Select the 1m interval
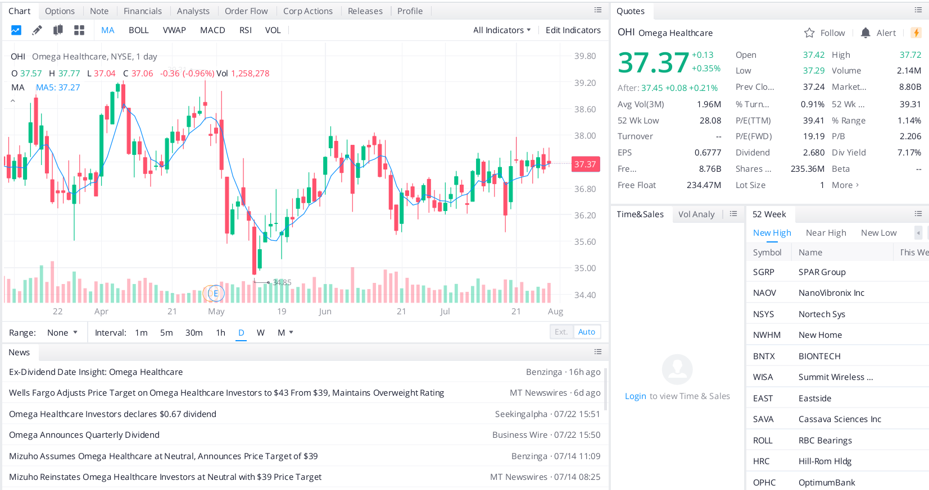Image resolution: width=929 pixels, height=490 pixels. [142, 333]
